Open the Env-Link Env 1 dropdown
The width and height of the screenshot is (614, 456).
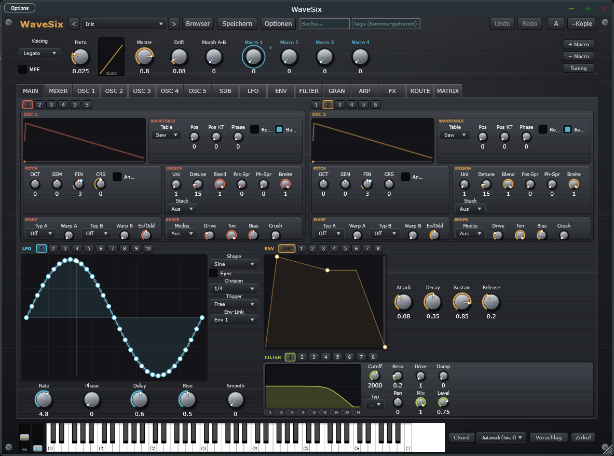click(x=234, y=320)
